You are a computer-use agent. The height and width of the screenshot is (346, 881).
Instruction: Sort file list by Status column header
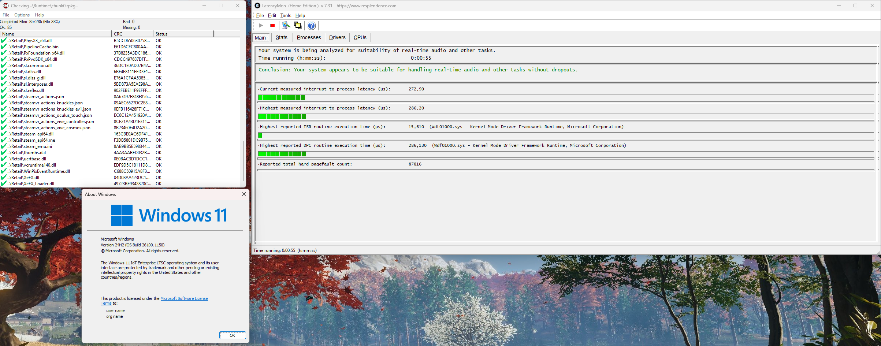pyautogui.click(x=183, y=34)
